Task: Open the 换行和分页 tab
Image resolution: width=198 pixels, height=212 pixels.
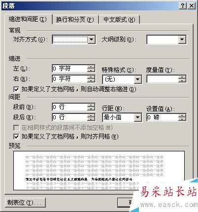Action: 75,20
